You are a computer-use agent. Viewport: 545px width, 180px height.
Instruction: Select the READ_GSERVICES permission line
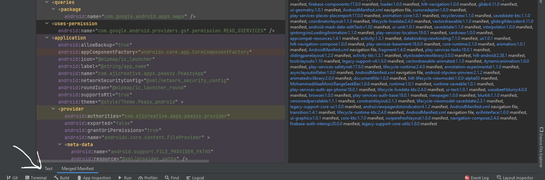point(166,31)
